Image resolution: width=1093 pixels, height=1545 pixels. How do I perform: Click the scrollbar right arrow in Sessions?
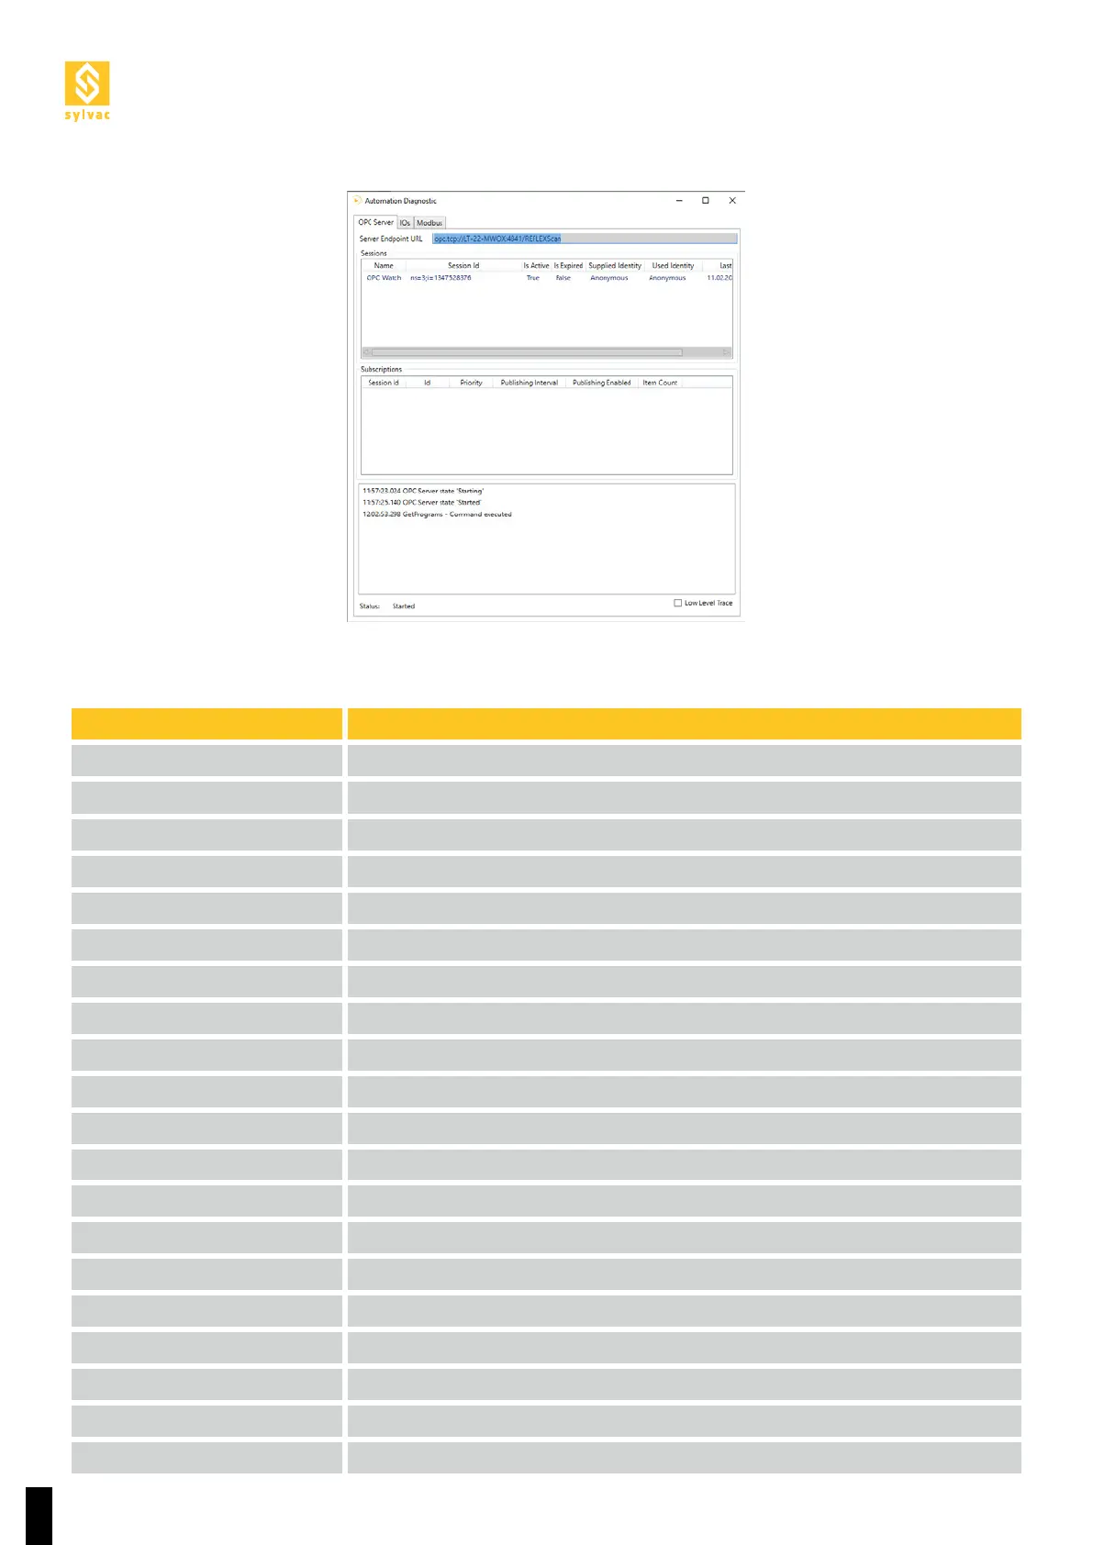(x=727, y=352)
